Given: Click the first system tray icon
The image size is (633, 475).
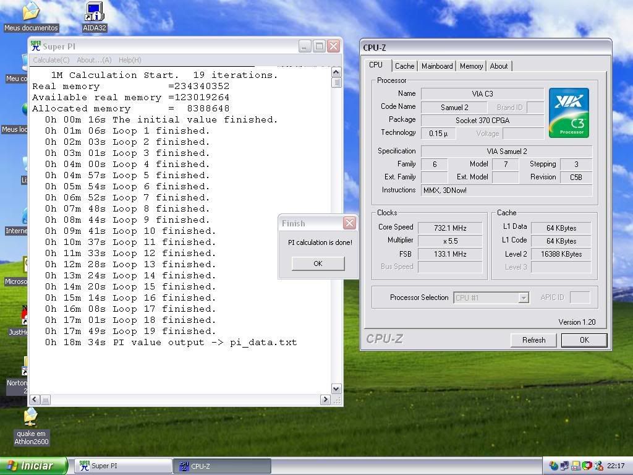Looking at the screenshot, I should point(553,466).
